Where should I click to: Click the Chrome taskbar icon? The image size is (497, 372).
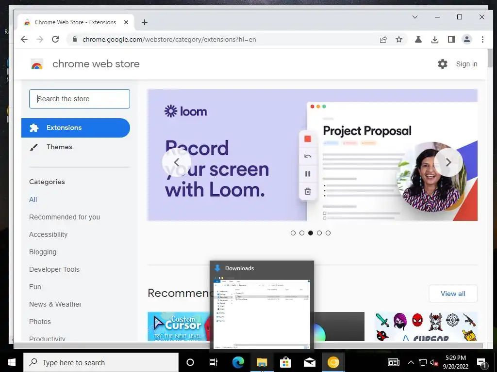tap(333, 362)
